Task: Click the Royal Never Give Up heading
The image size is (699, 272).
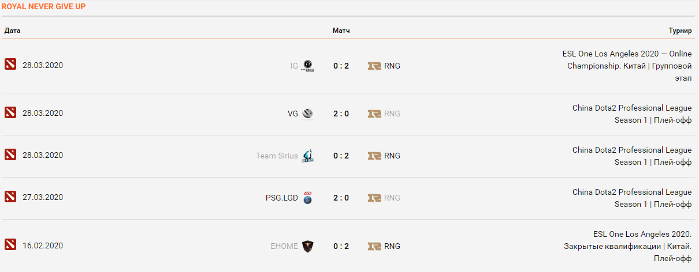Action: [x=44, y=7]
